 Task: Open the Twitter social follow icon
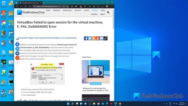tap(90, 38)
